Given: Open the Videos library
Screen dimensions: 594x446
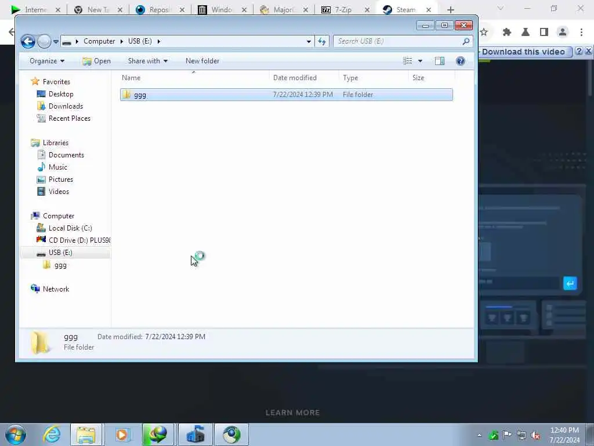Looking at the screenshot, I should point(59,191).
